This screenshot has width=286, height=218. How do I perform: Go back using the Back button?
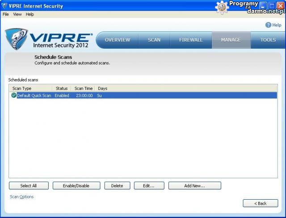[x=260, y=203]
